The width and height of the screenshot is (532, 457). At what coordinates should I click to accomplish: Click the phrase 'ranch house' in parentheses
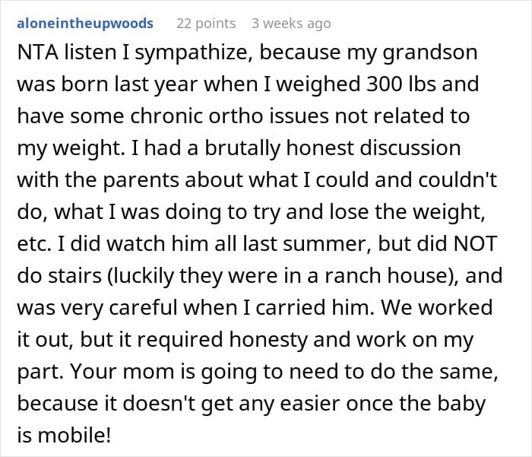386,276
